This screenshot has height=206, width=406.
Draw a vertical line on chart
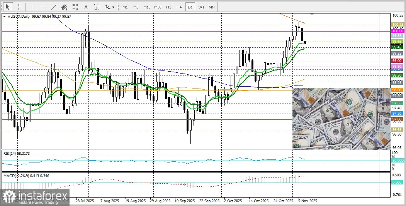(x=32, y=7)
